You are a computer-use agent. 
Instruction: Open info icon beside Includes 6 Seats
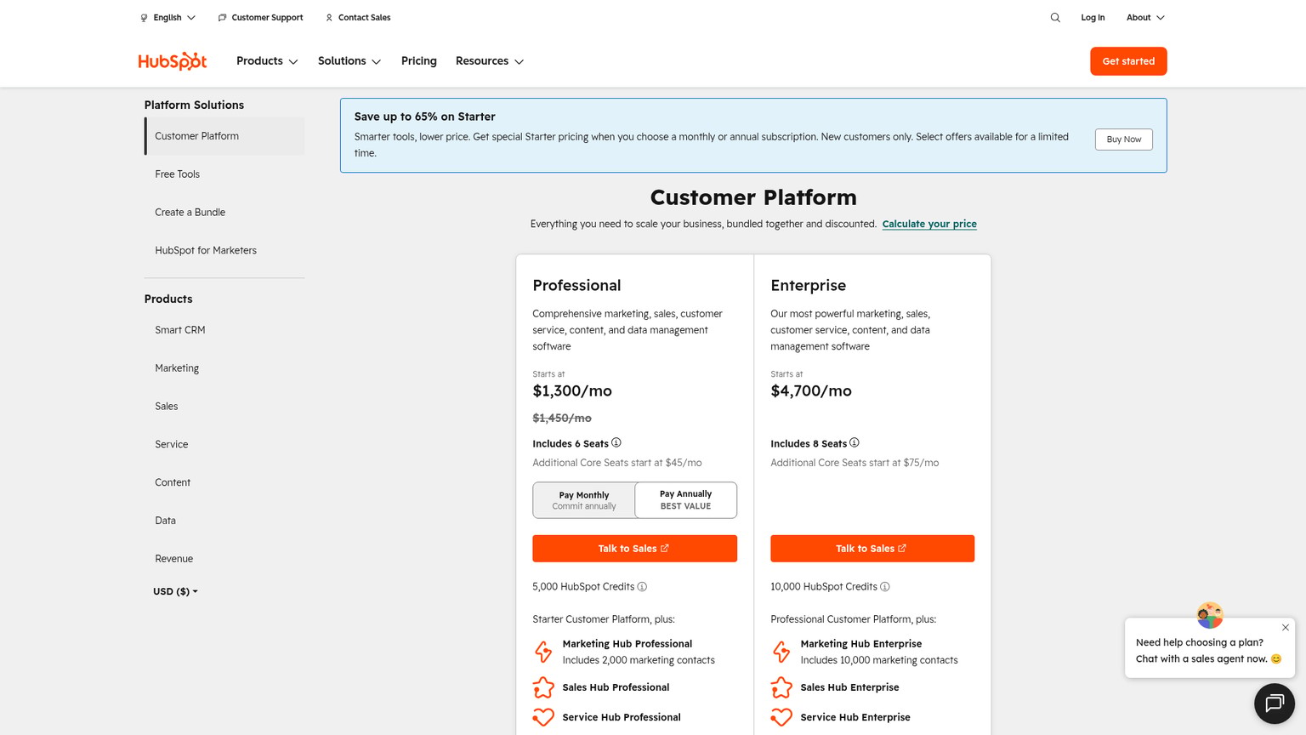[616, 442]
